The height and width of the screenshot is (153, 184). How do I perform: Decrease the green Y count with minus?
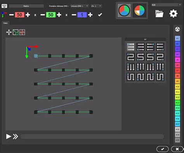43,15
